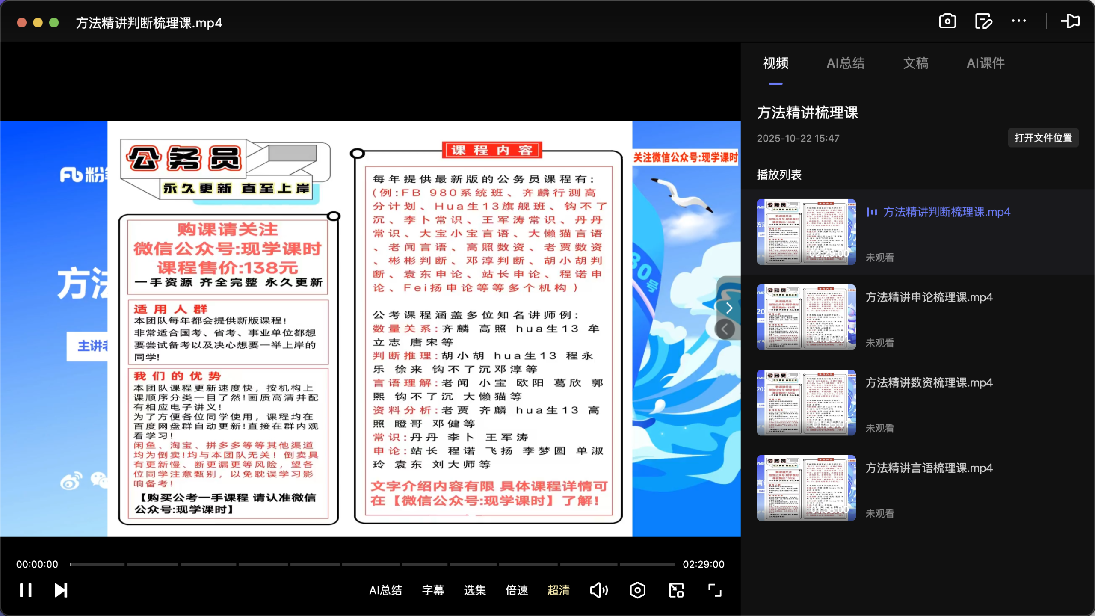
Task: Take a screenshot with the top camera icon
Action: point(947,21)
